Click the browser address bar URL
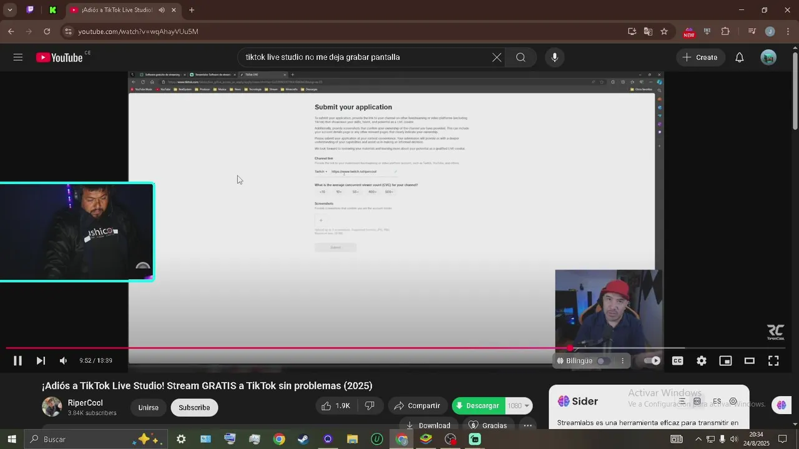This screenshot has height=449, width=799. pyautogui.click(x=138, y=31)
